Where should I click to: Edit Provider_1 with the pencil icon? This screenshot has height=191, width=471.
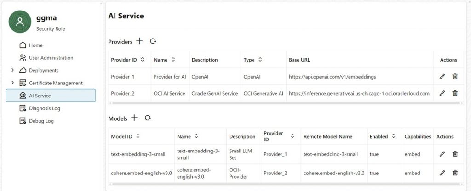click(442, 77)
